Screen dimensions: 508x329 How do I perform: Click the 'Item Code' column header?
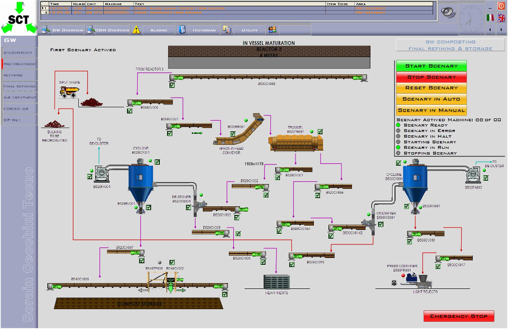(340, 4)
